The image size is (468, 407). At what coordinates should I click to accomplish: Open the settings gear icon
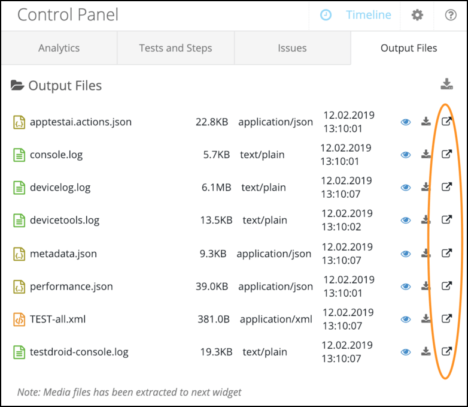pyautogui.click(x=417, y=15)
